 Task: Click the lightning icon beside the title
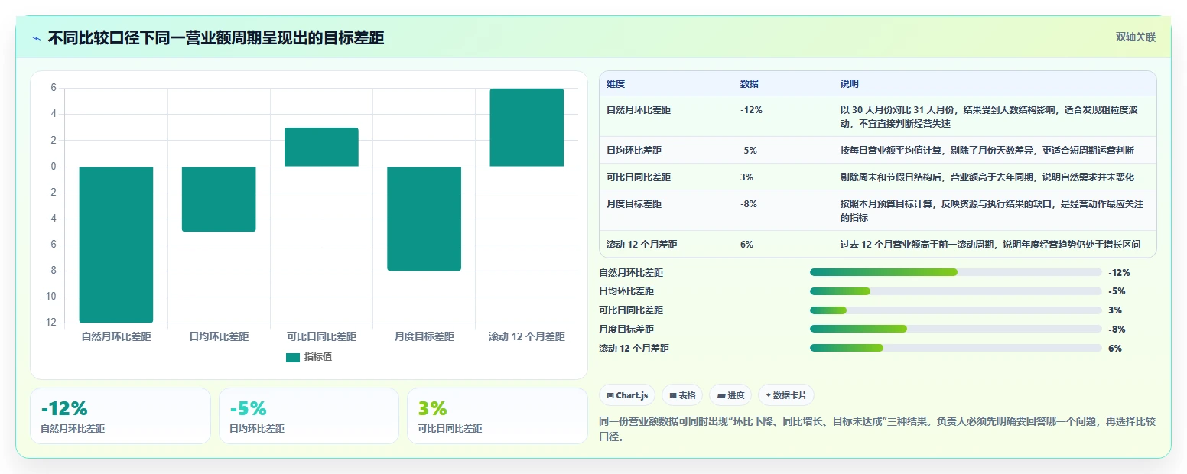click(36, 38)
